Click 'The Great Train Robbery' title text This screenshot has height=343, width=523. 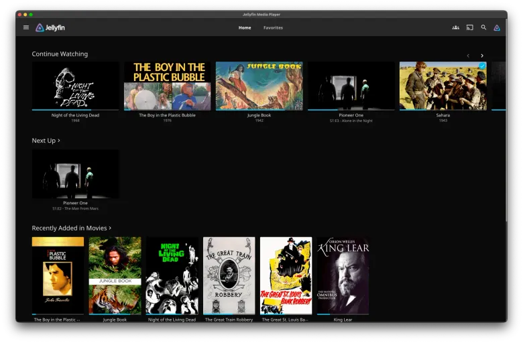229,320
